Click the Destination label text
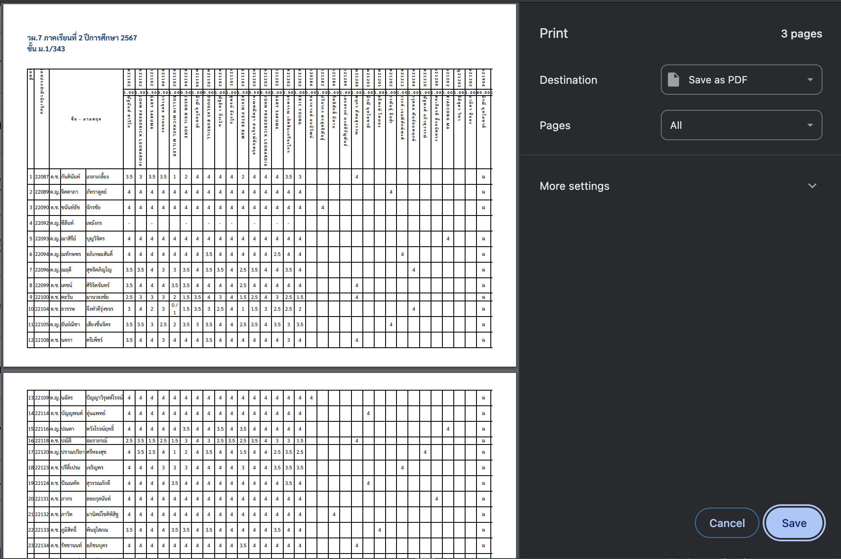Screen dimensions: 841x559 click(568, 80)
